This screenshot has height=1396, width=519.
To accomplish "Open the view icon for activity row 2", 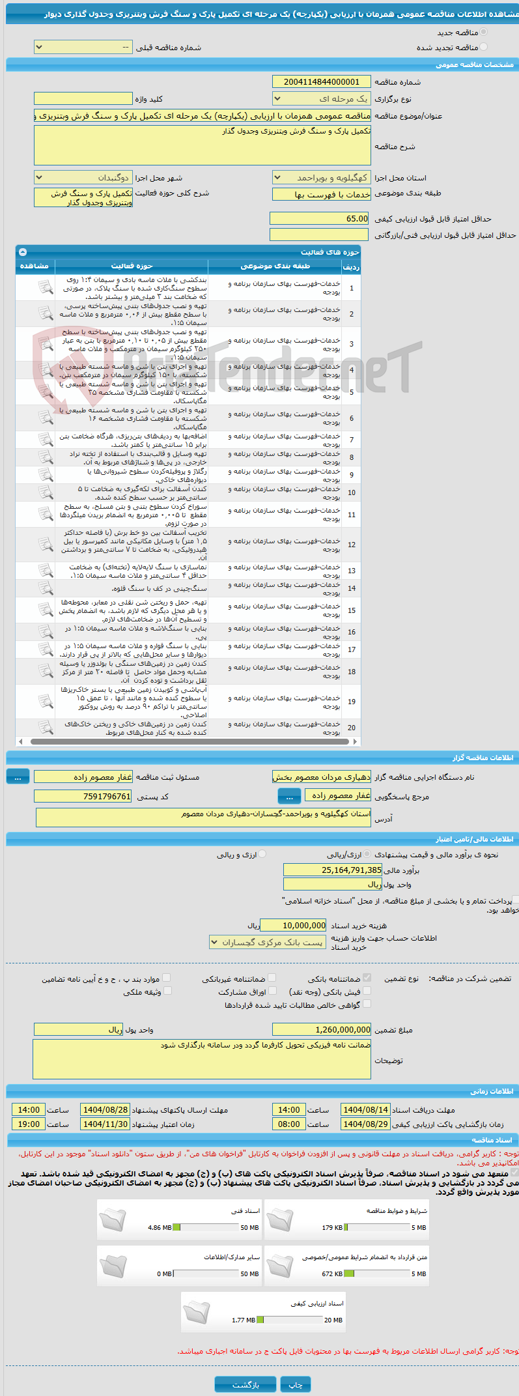I will click(x=45, y=314).
